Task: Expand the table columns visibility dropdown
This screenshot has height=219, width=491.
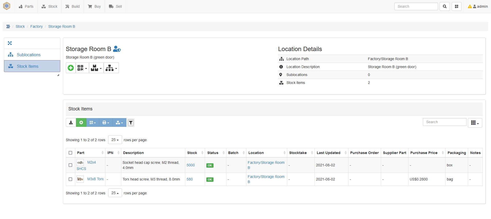Action: [475, 123]
